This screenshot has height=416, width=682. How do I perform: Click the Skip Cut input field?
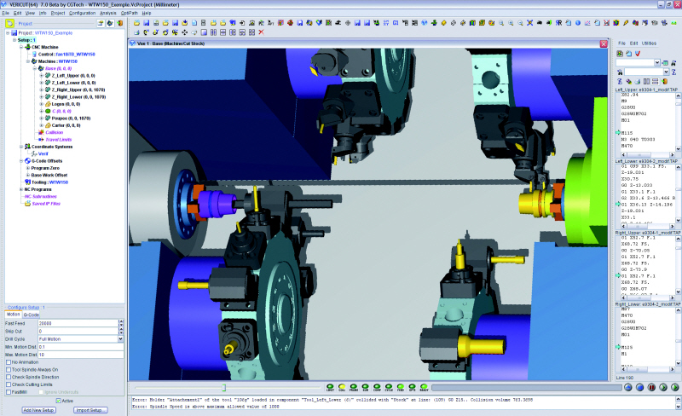coord(78,331)
